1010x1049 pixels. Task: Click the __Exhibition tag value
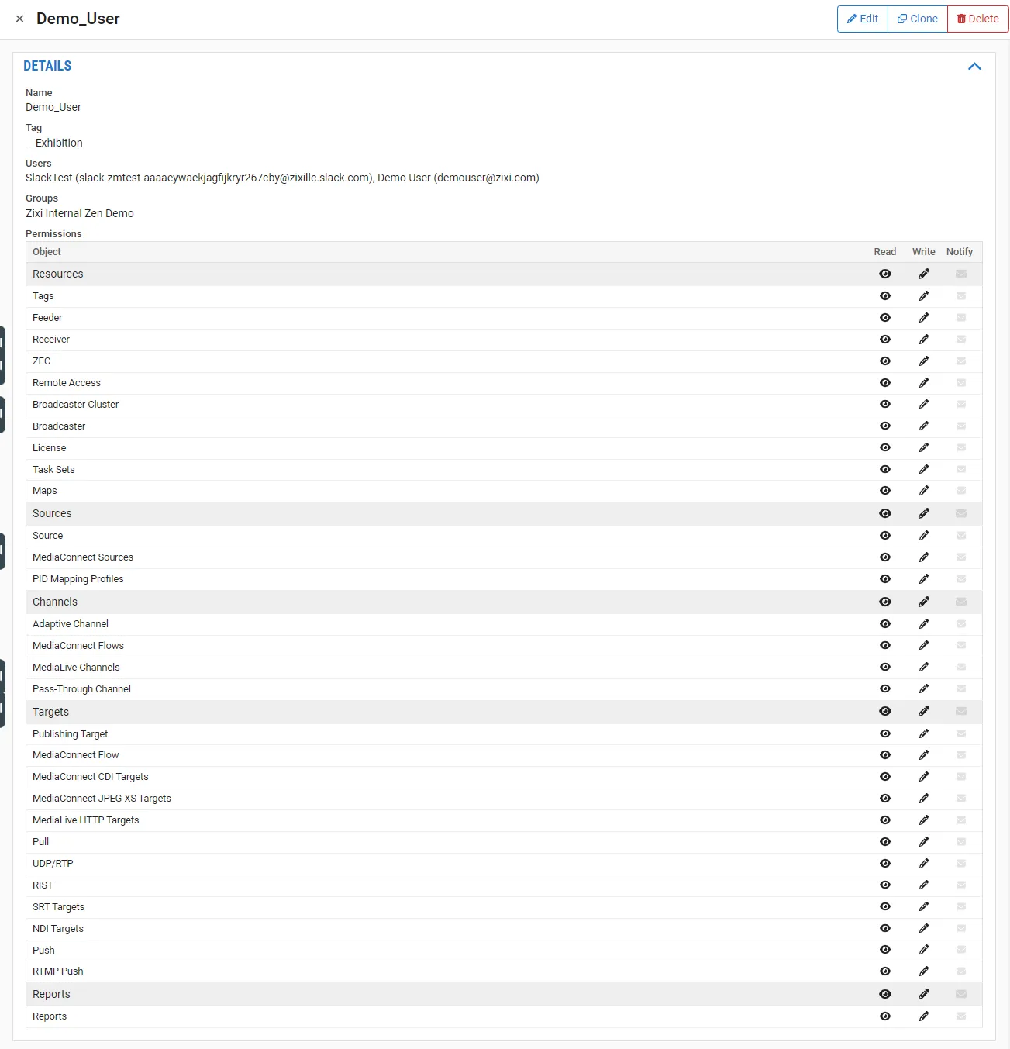pos(54,143)
